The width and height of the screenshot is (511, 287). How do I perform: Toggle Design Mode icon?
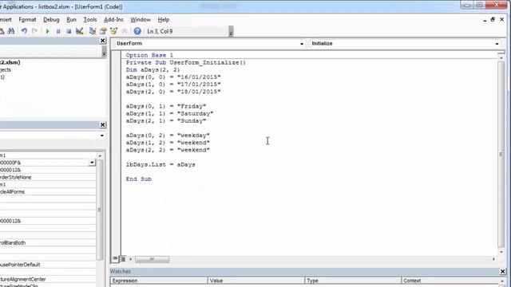80,31
